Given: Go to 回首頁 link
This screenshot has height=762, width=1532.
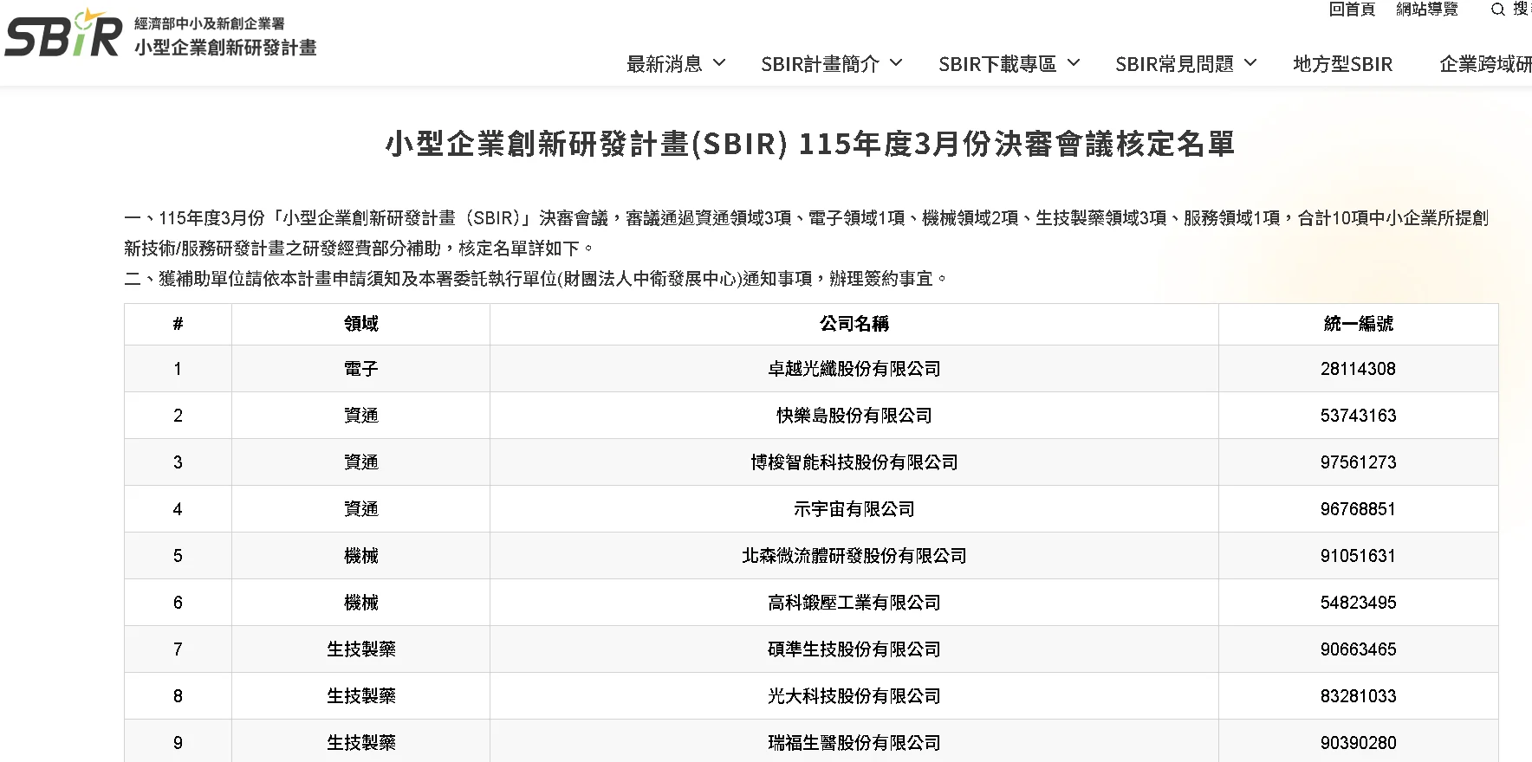Looking at the screenshot, I should click(1352, 10).
